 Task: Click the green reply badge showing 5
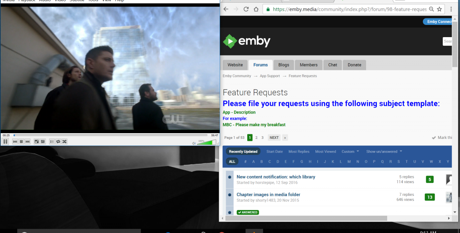[x=430, y=179]
